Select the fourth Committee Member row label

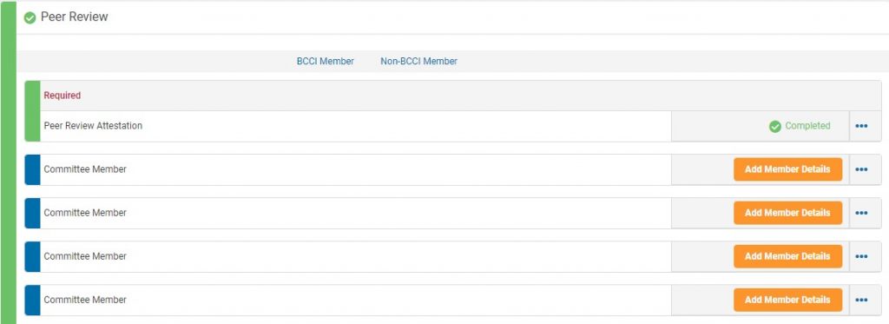coord(85,300)
